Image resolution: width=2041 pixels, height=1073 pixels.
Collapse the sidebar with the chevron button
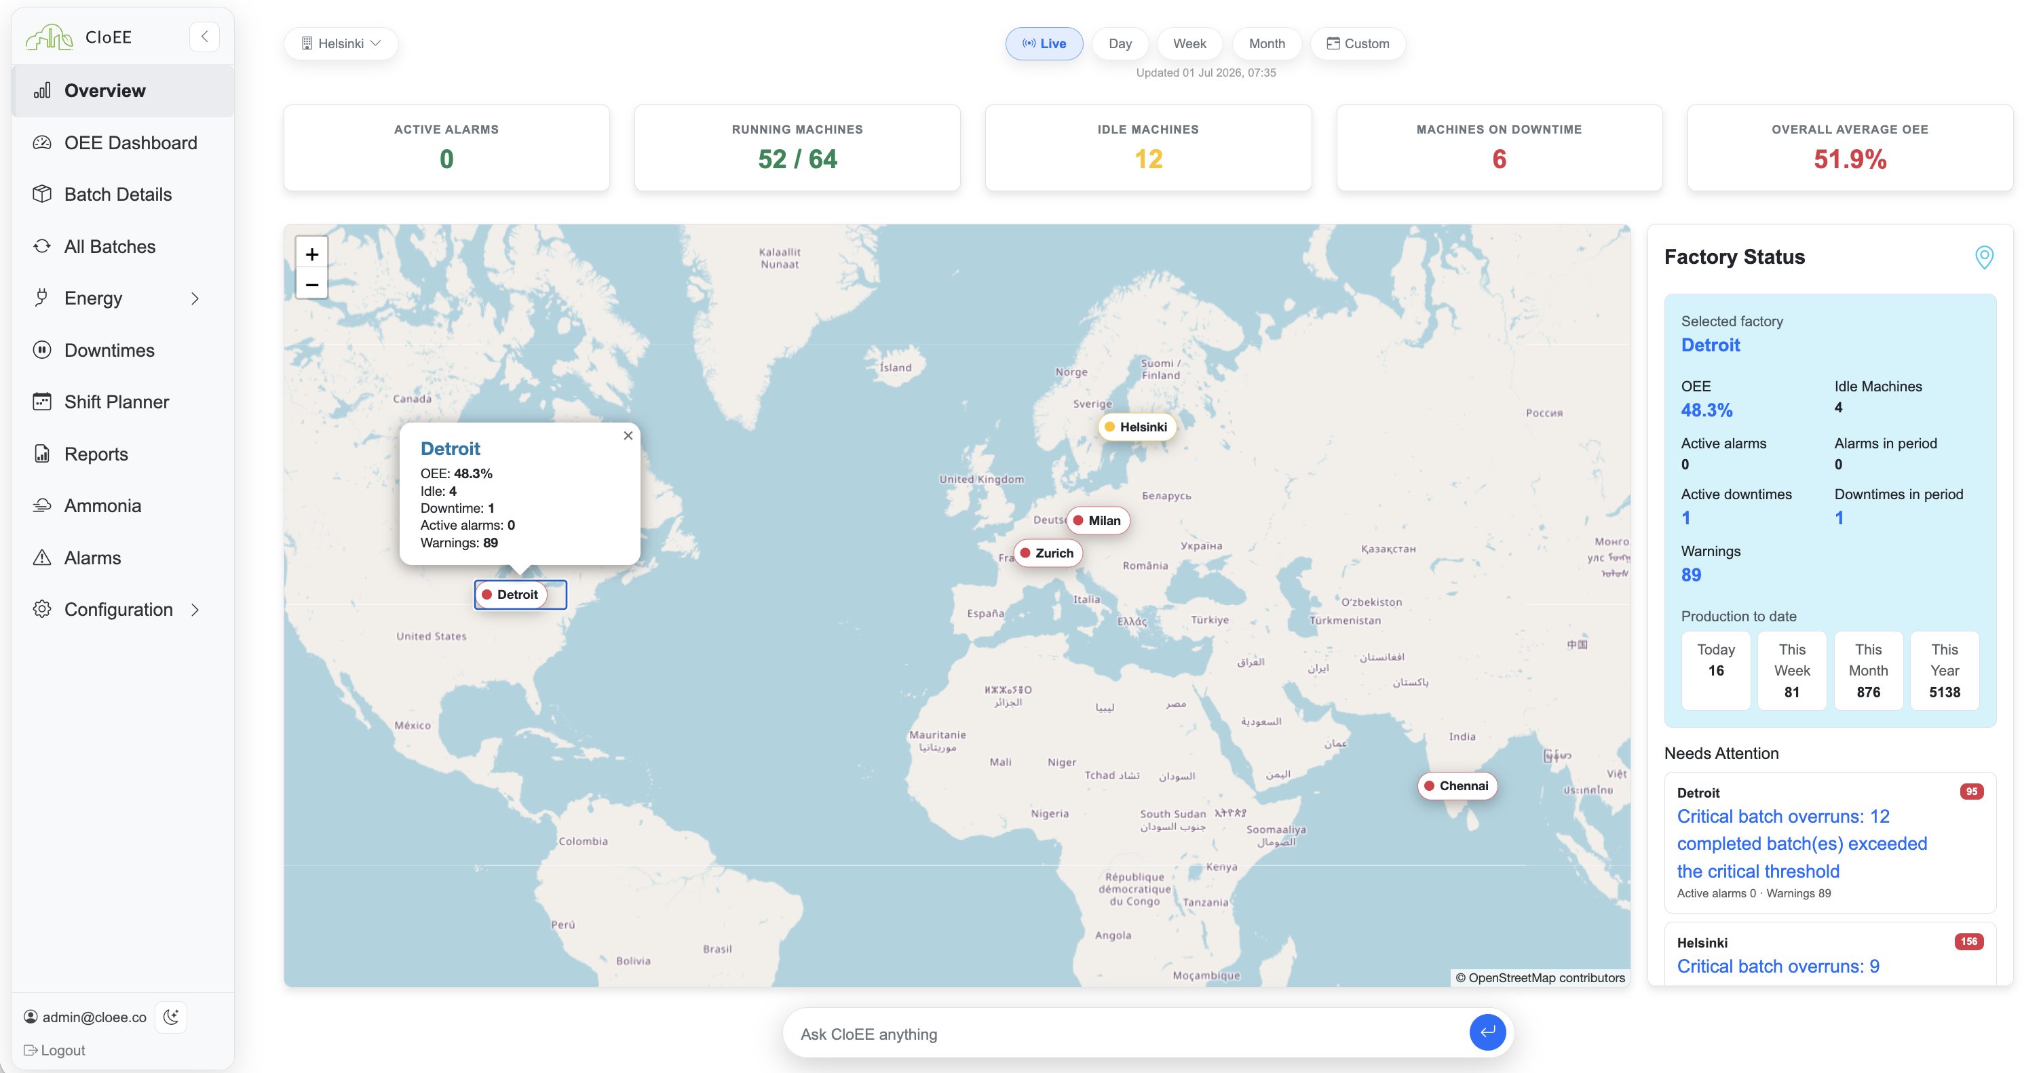[204, 37]
